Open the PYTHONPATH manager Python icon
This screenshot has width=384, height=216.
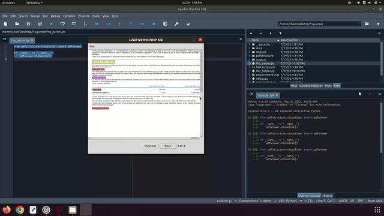tap(188, 24)
